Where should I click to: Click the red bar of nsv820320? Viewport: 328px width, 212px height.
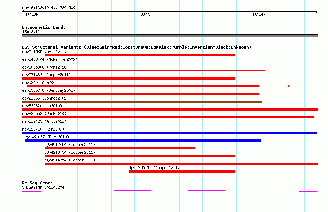click(170, 110)
